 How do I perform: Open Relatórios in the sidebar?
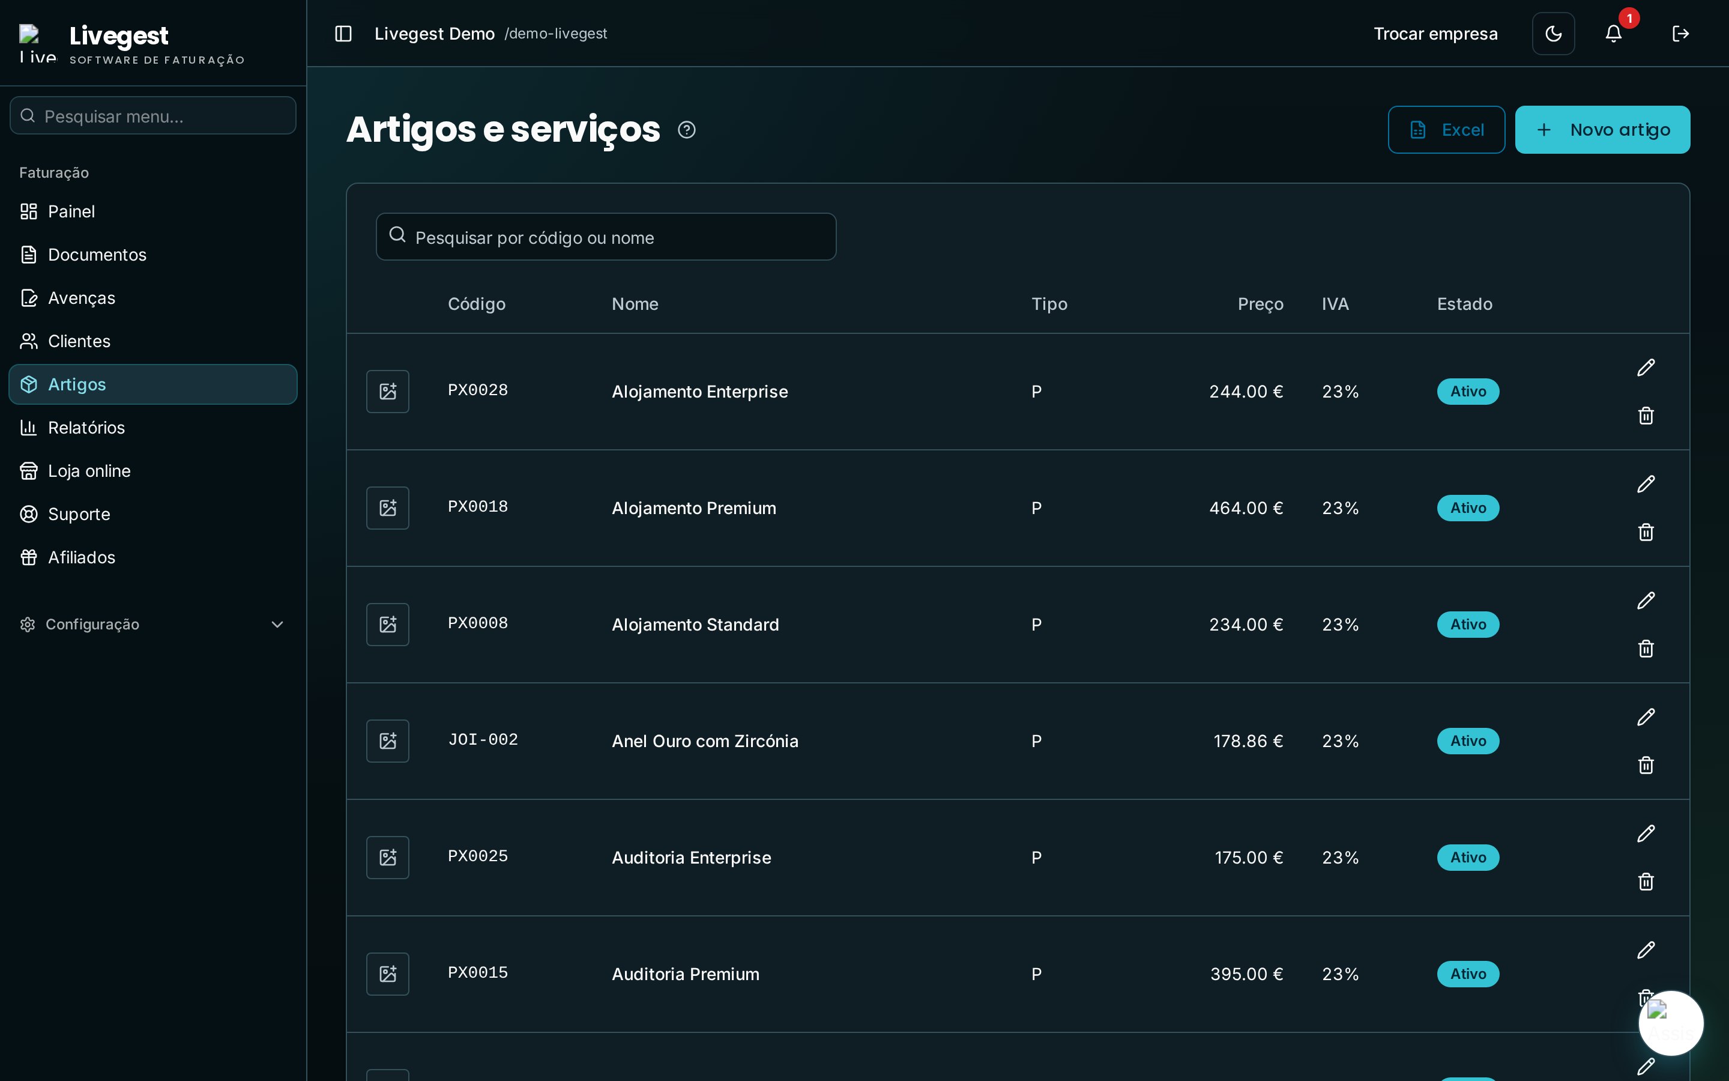[153, 428]
